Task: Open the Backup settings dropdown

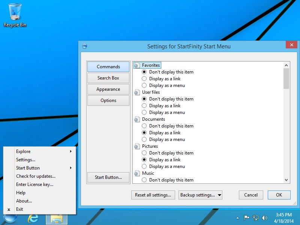Action: [200, 195]
